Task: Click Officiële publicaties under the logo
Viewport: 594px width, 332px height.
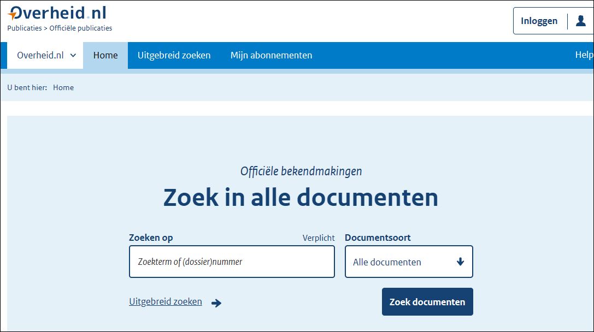Action: pyautogui.click(x=81, y=28)
